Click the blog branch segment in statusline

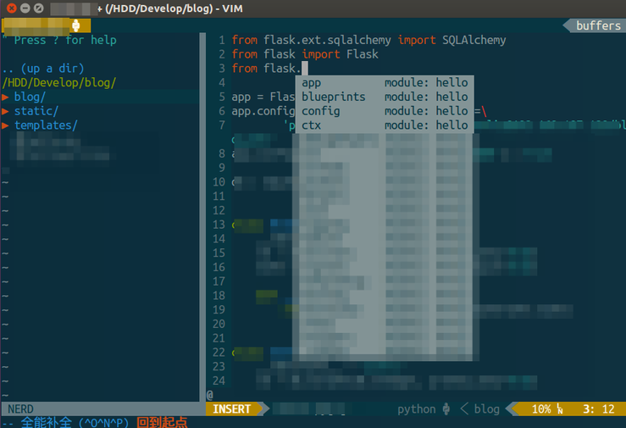pyautogui.click(x=486, y=409)
